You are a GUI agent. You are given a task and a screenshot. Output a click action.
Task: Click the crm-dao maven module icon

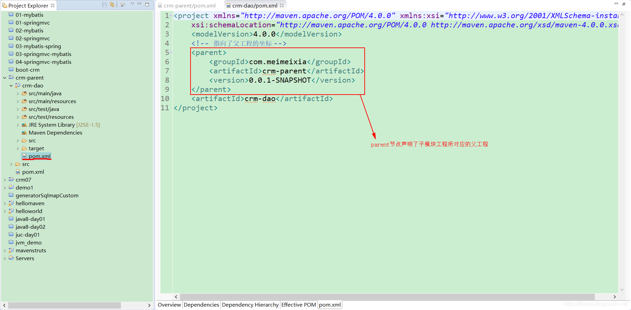point(18,85)
